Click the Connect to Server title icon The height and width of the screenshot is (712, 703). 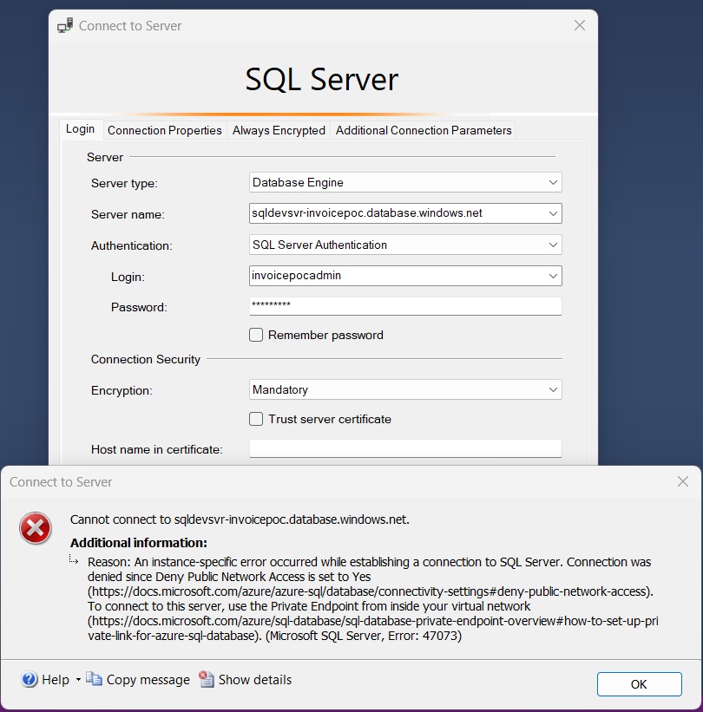[65, 25]
